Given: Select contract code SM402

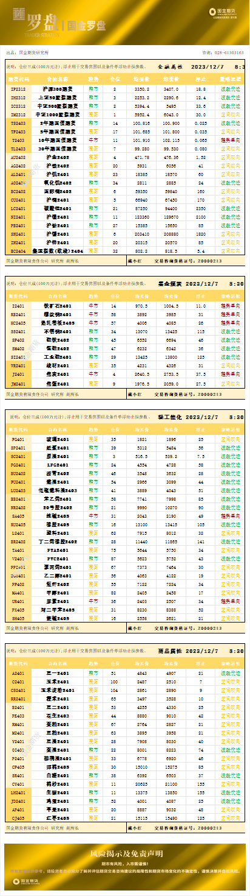Looking at the screenshot, I should (18, 349).
